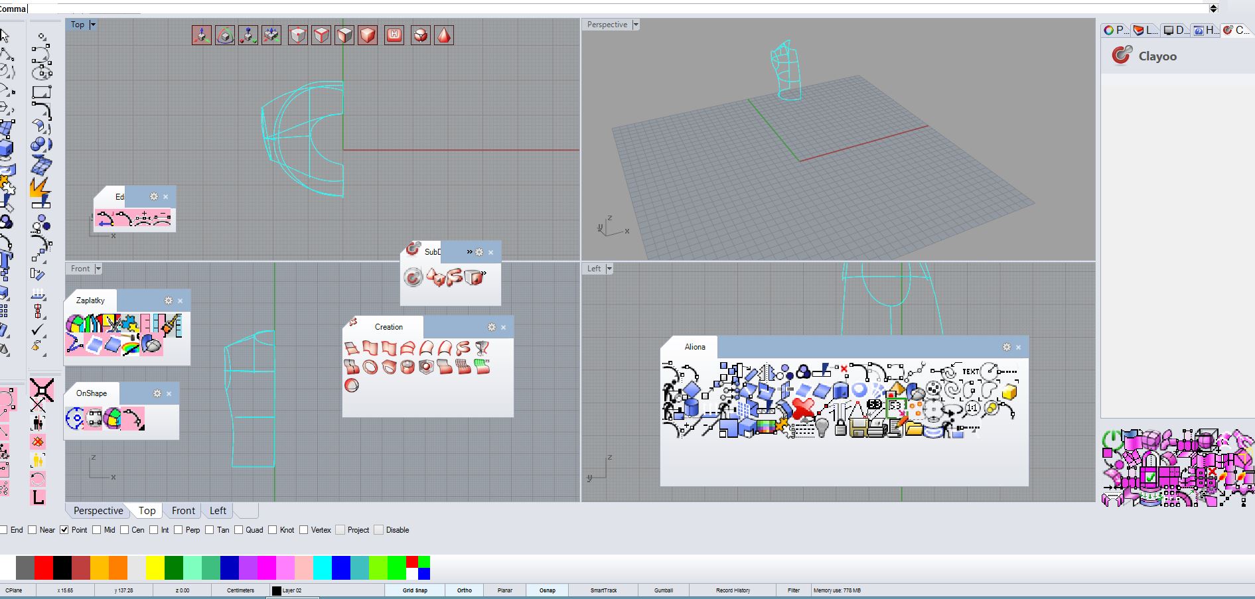Click the red cone icon in the top toolbar
The height and width of the screenshot is (599, 1255).
coord(444,35)
